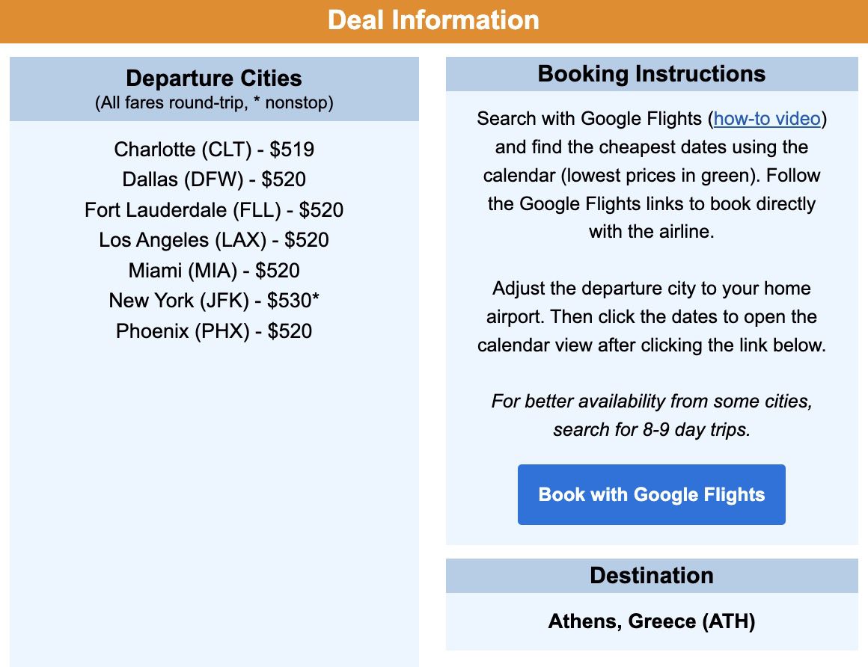Viewport: 868px width, 667px height.
Task: Click the Departure Cities header
Action: pos(213,78)
